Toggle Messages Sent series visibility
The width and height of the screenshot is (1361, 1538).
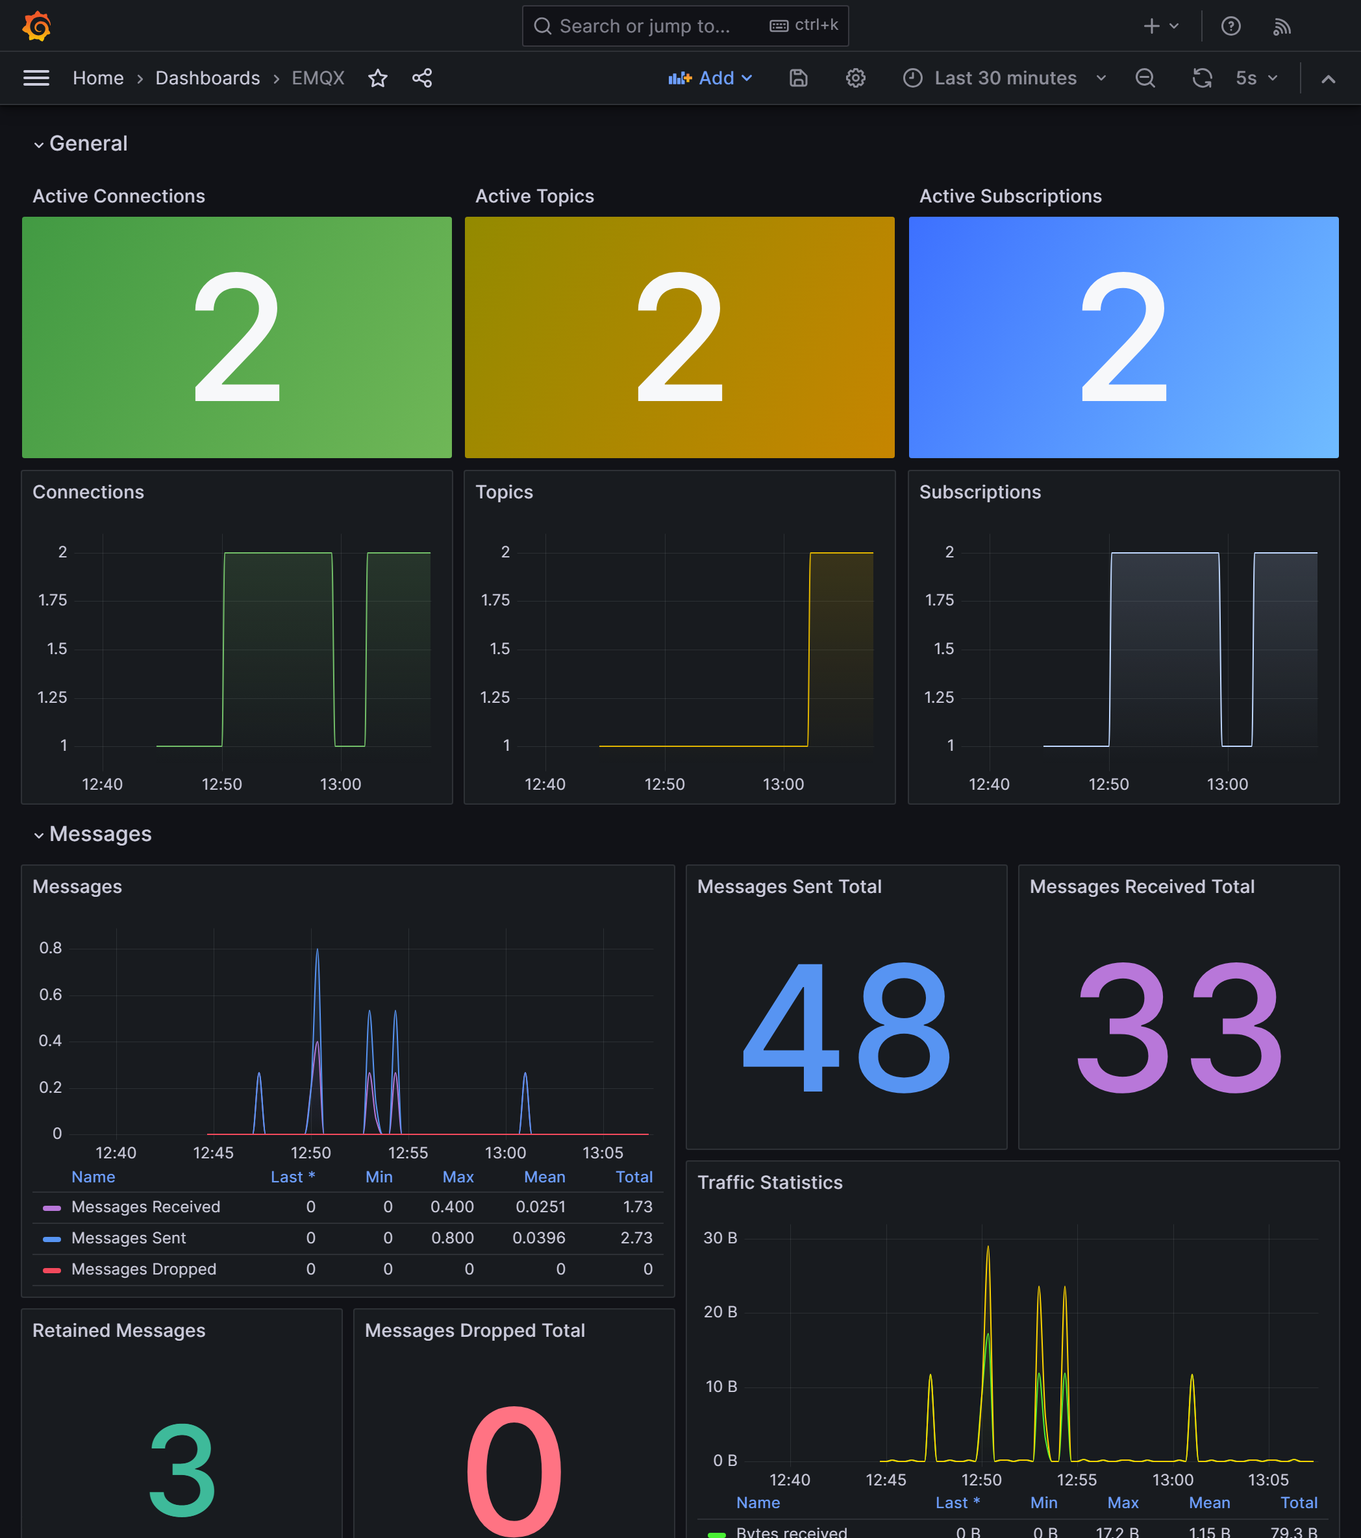(128, 1238)
